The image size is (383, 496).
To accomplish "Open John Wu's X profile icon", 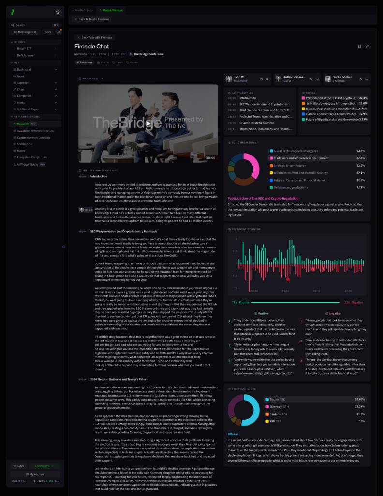I will click(x=267, y=79).
